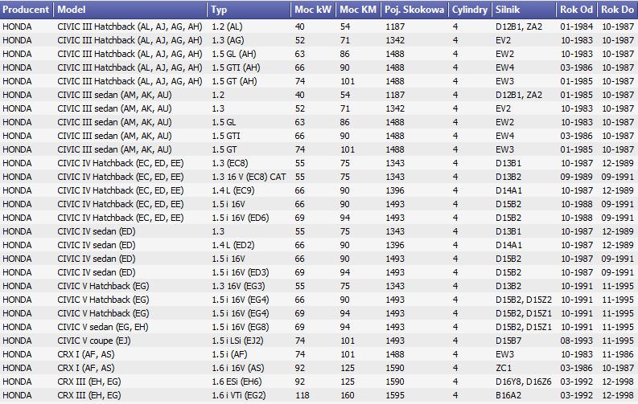
Task: Click the Moc kW cell 118
Action: 303,395
